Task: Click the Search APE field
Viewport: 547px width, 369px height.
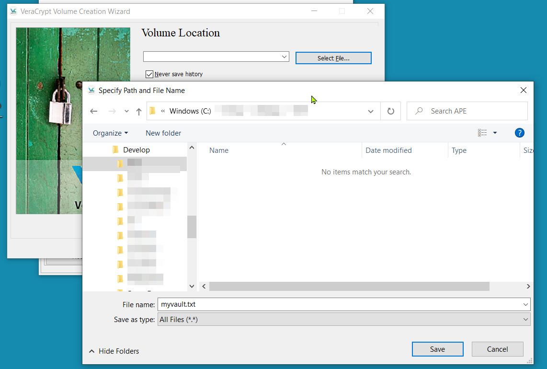Action: (x=467, y=111)
